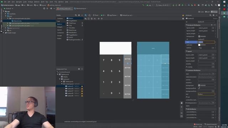
Task: Expand the Gradle Scripts node
Action: (x=4, y=33)
